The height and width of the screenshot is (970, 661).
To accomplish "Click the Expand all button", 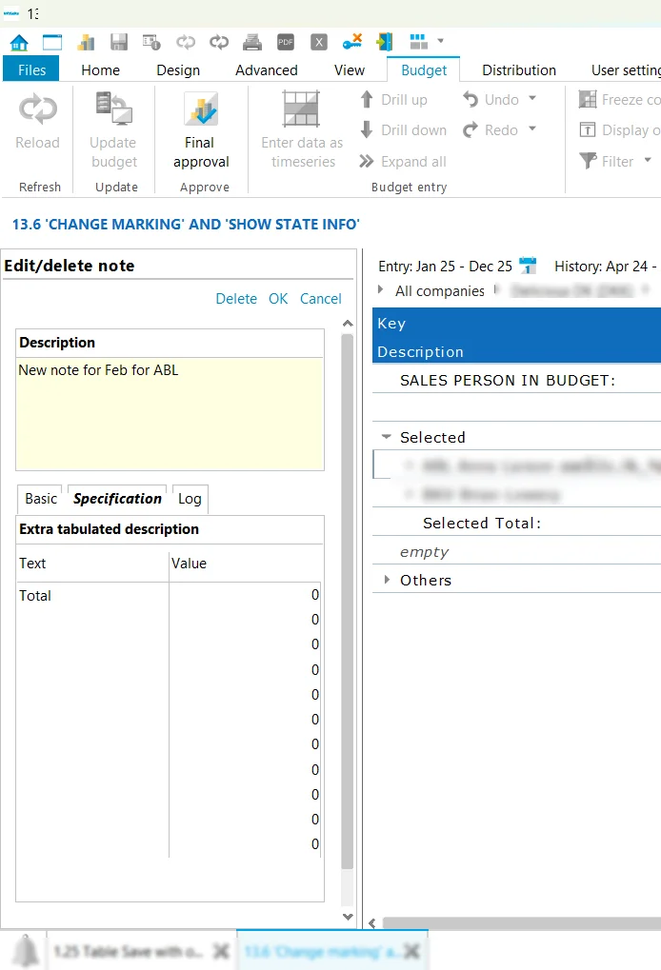I will tap(403, 162).
